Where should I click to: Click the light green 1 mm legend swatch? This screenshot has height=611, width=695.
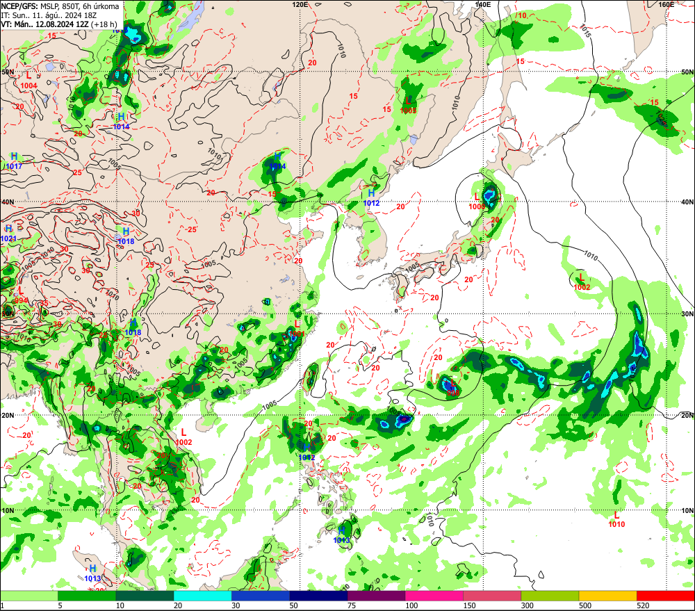coord(29,596)
